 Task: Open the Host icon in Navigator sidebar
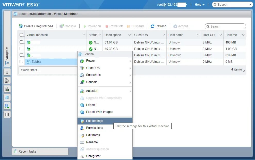7,72
